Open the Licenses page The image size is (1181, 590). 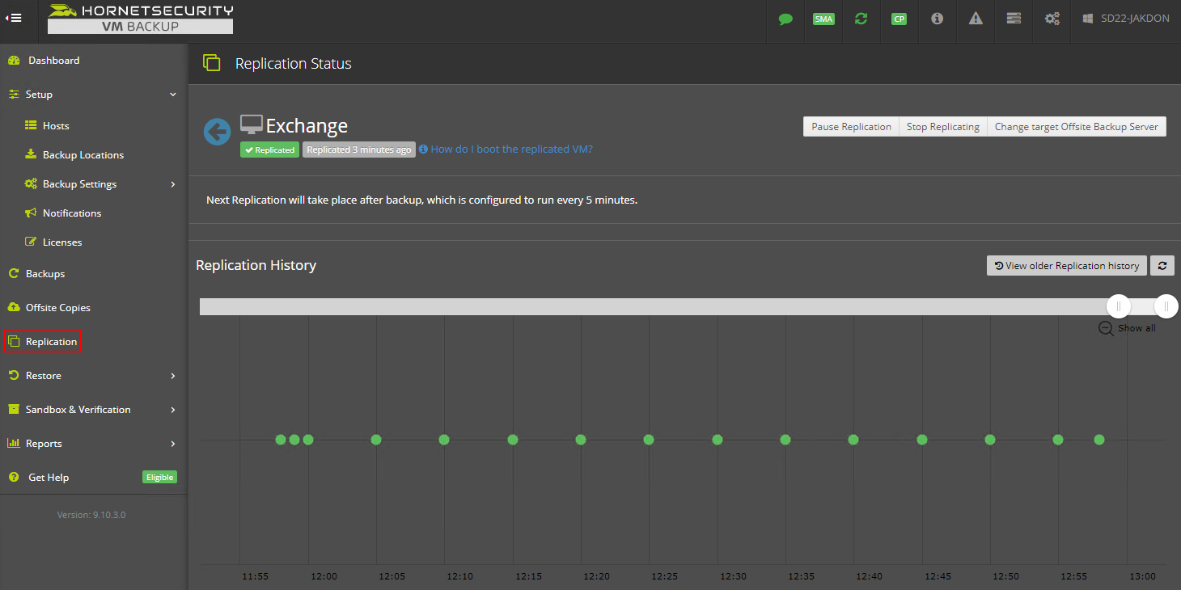62,242
